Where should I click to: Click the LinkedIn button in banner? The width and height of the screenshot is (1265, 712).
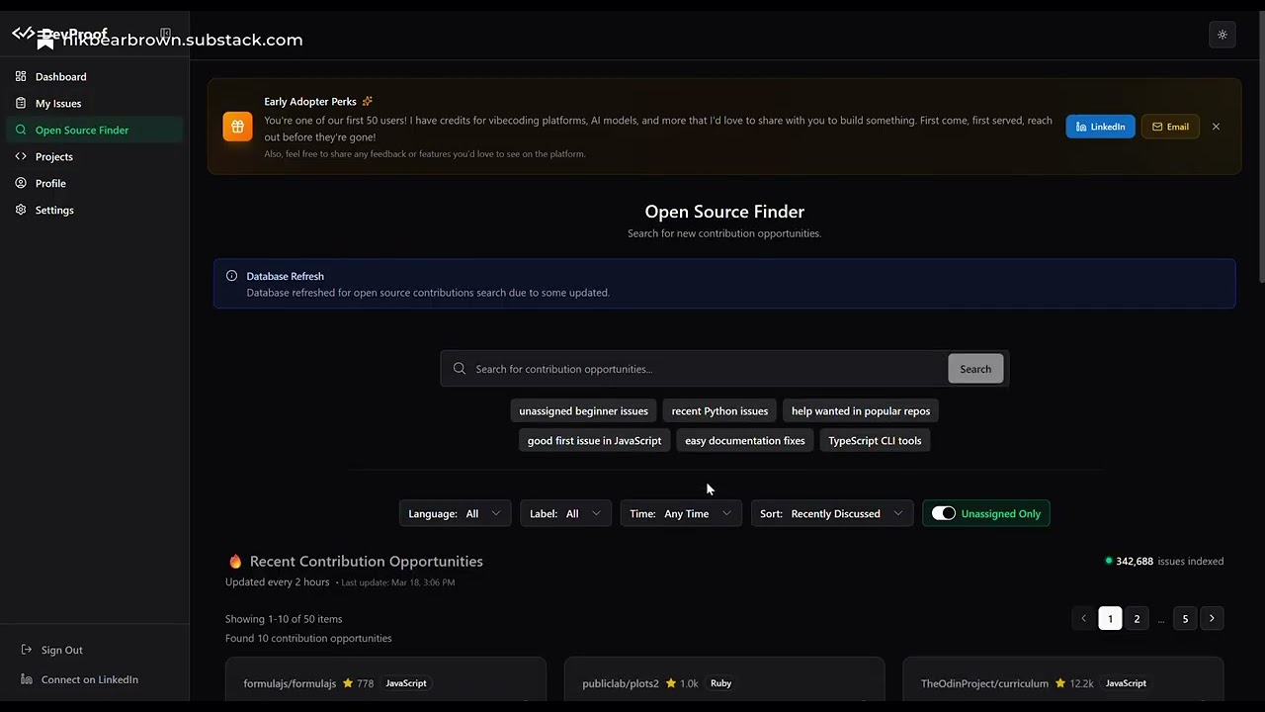tap(1100, 127)
